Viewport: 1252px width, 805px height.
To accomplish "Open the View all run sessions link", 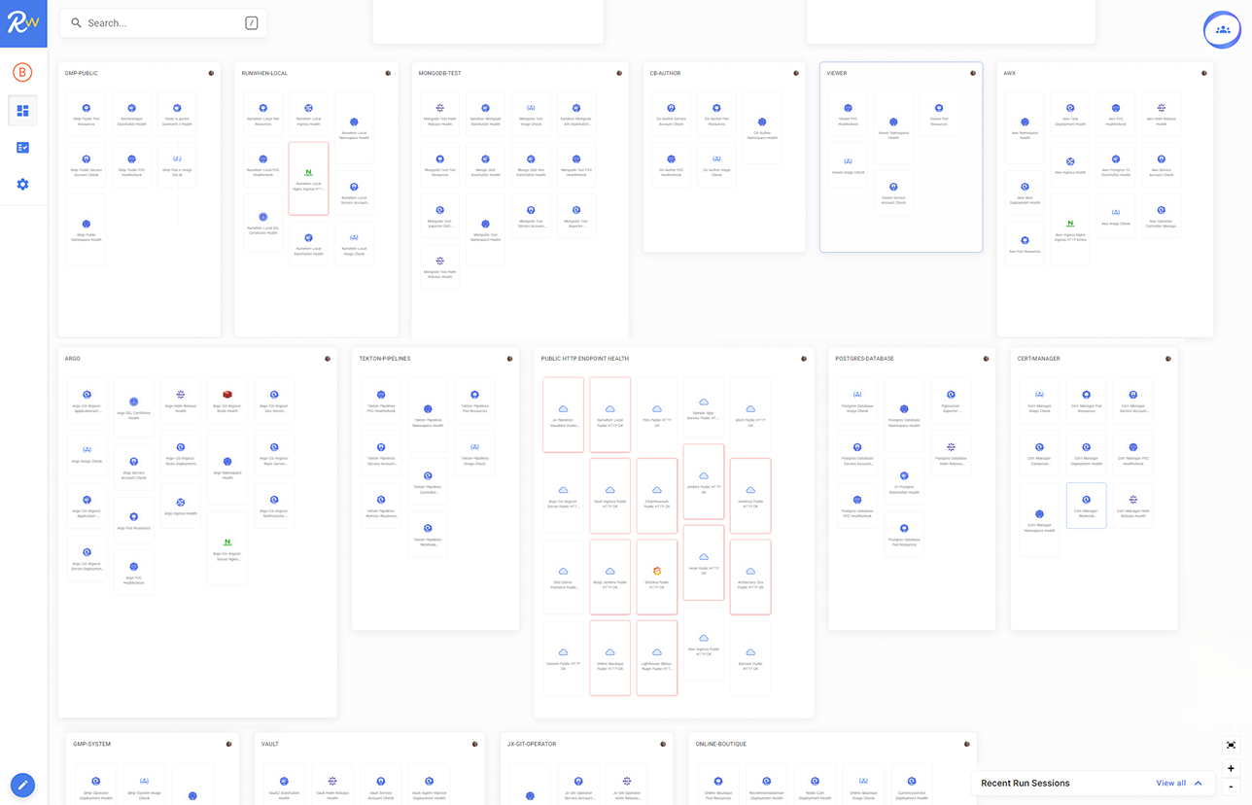I will pos(1170,784).
